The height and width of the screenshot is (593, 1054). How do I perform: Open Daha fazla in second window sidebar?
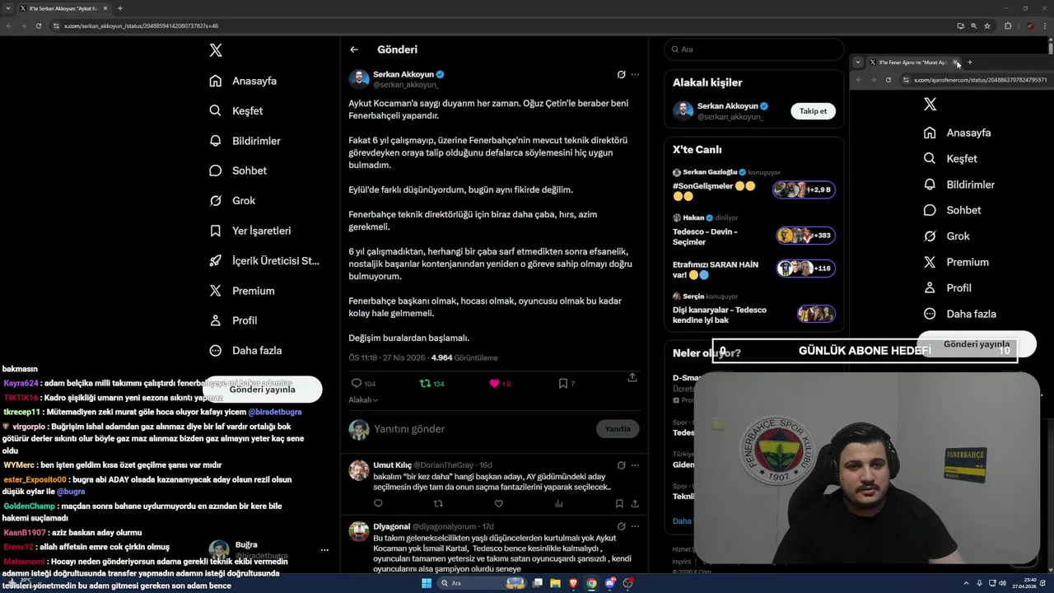pos(959,314)
